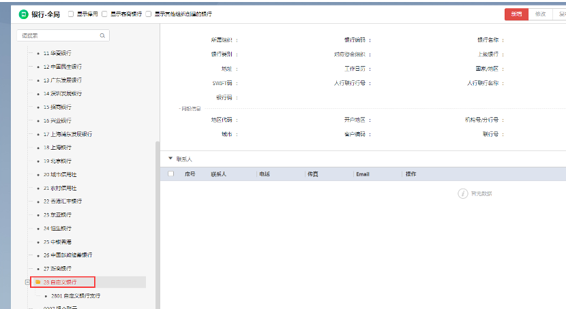
Task: Click the 电话 column header
Action: (265, 174)
